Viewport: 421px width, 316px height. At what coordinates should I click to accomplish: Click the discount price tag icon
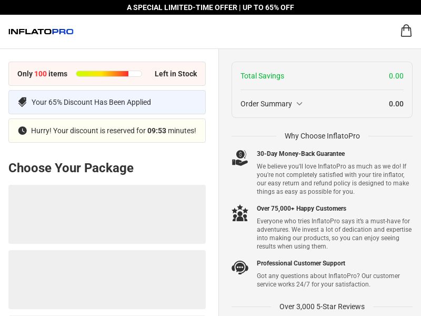click(22, 102)
